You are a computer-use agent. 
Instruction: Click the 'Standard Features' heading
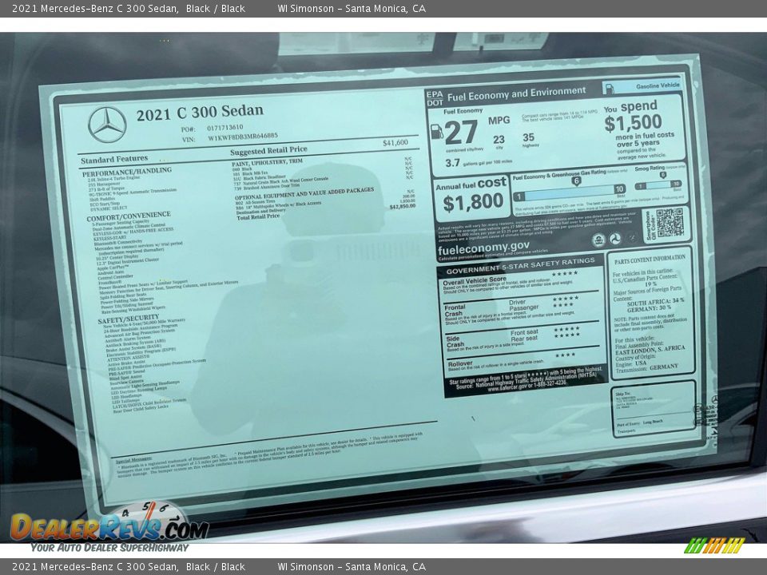114,160
